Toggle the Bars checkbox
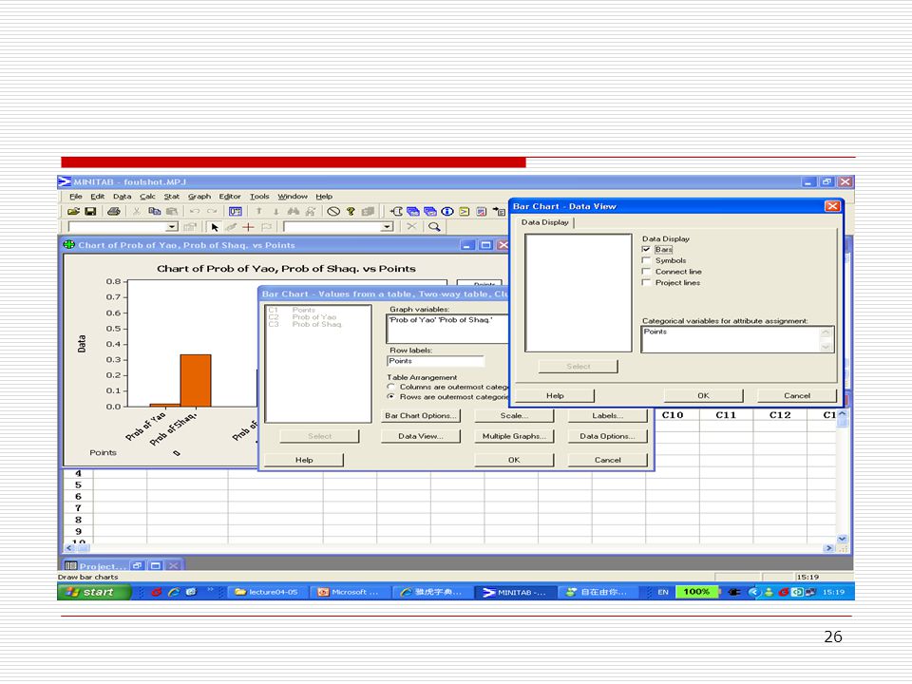This screenshot has height=684, width=912. coord(646,249)
